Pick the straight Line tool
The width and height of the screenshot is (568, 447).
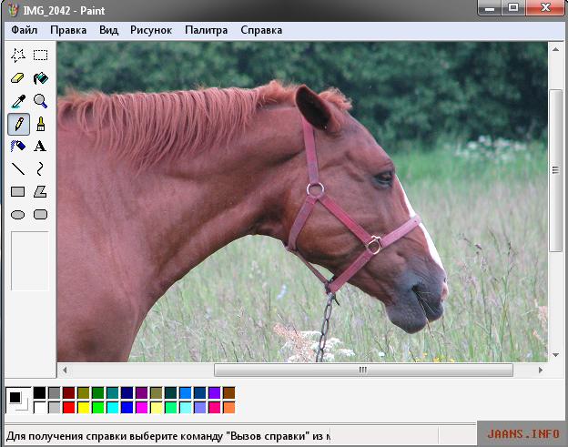coord(17,168)
